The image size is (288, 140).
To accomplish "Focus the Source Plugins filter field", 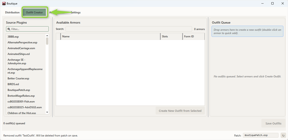I will pyautogui.click(x=29, y=29).
